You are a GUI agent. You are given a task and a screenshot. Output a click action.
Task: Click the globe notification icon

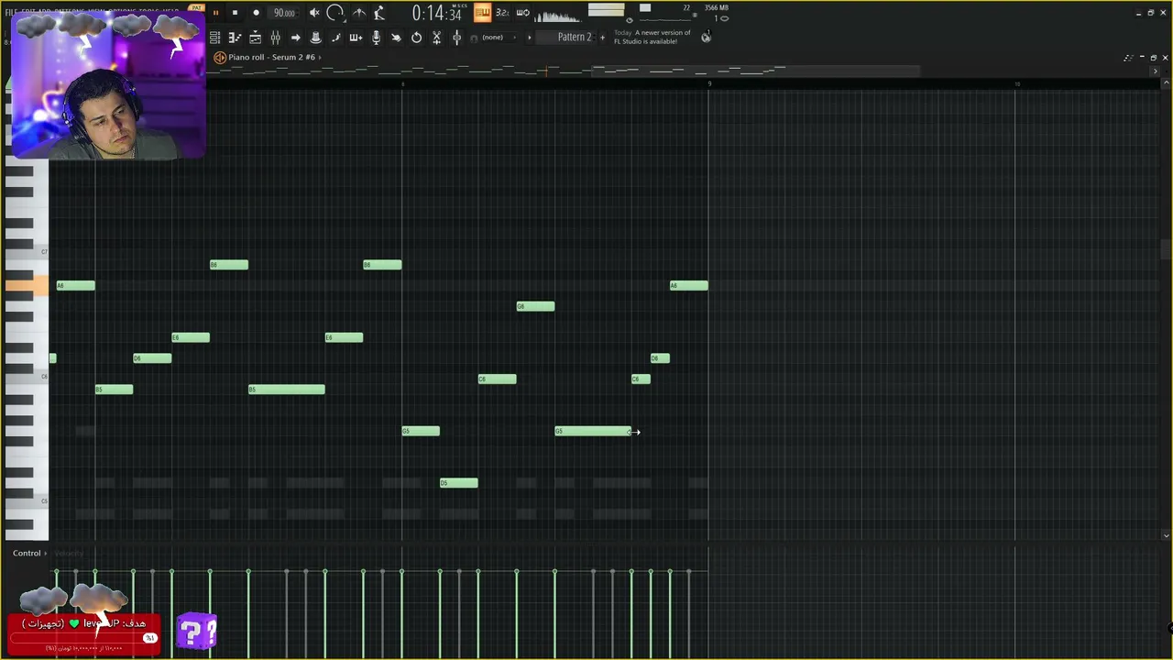tap(706, 38)
